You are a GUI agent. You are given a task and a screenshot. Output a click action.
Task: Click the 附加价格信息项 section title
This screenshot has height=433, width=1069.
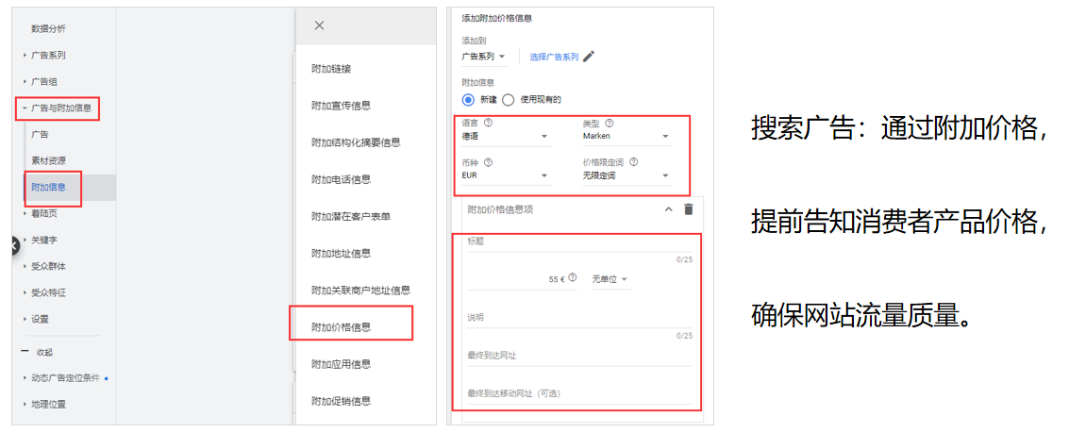(x=500, y=209)
